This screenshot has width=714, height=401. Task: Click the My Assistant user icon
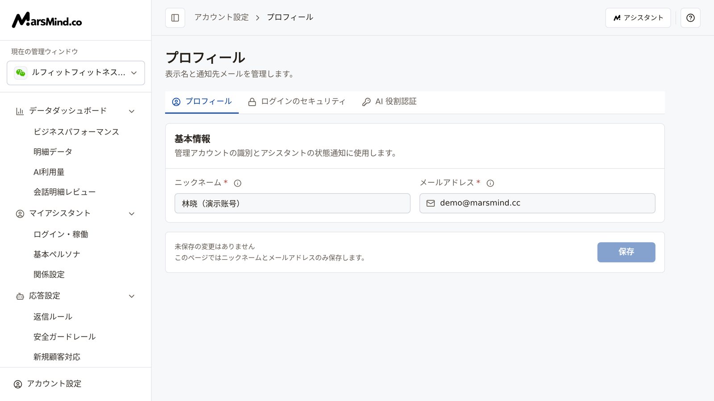(20, 214)
